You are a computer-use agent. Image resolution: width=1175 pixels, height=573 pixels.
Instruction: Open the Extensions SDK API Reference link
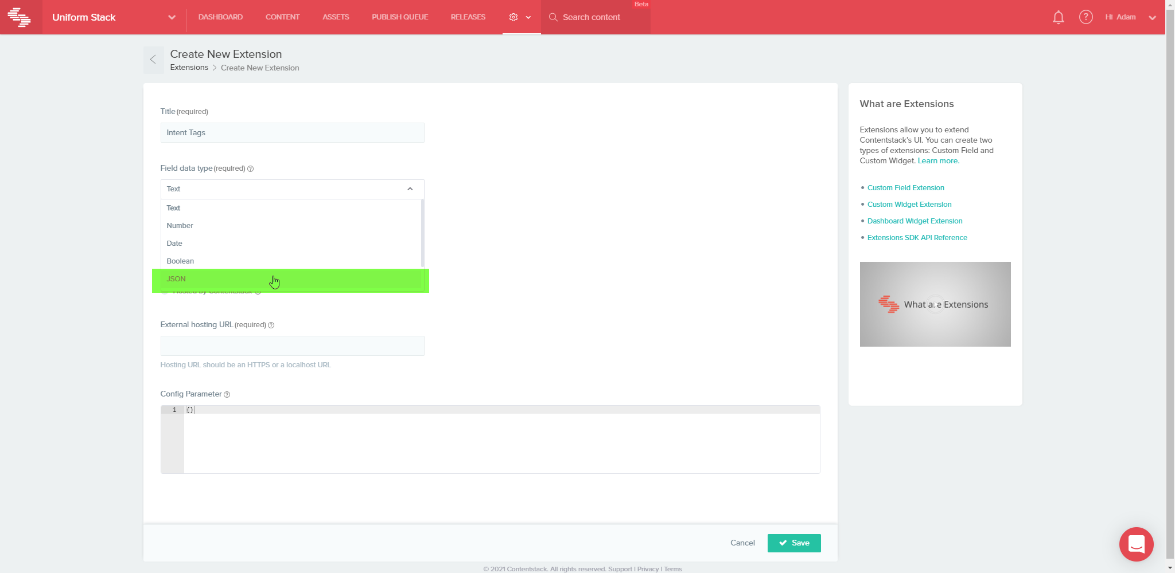(917, 238)
